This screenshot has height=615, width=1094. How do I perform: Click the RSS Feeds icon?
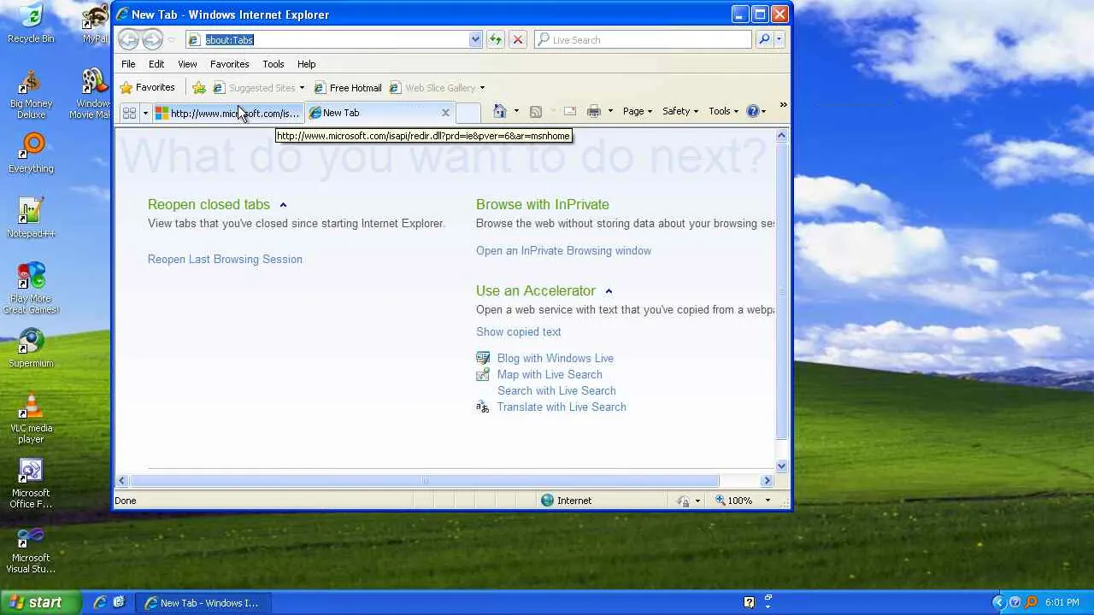pyautogui.click(x=536, y=111)
